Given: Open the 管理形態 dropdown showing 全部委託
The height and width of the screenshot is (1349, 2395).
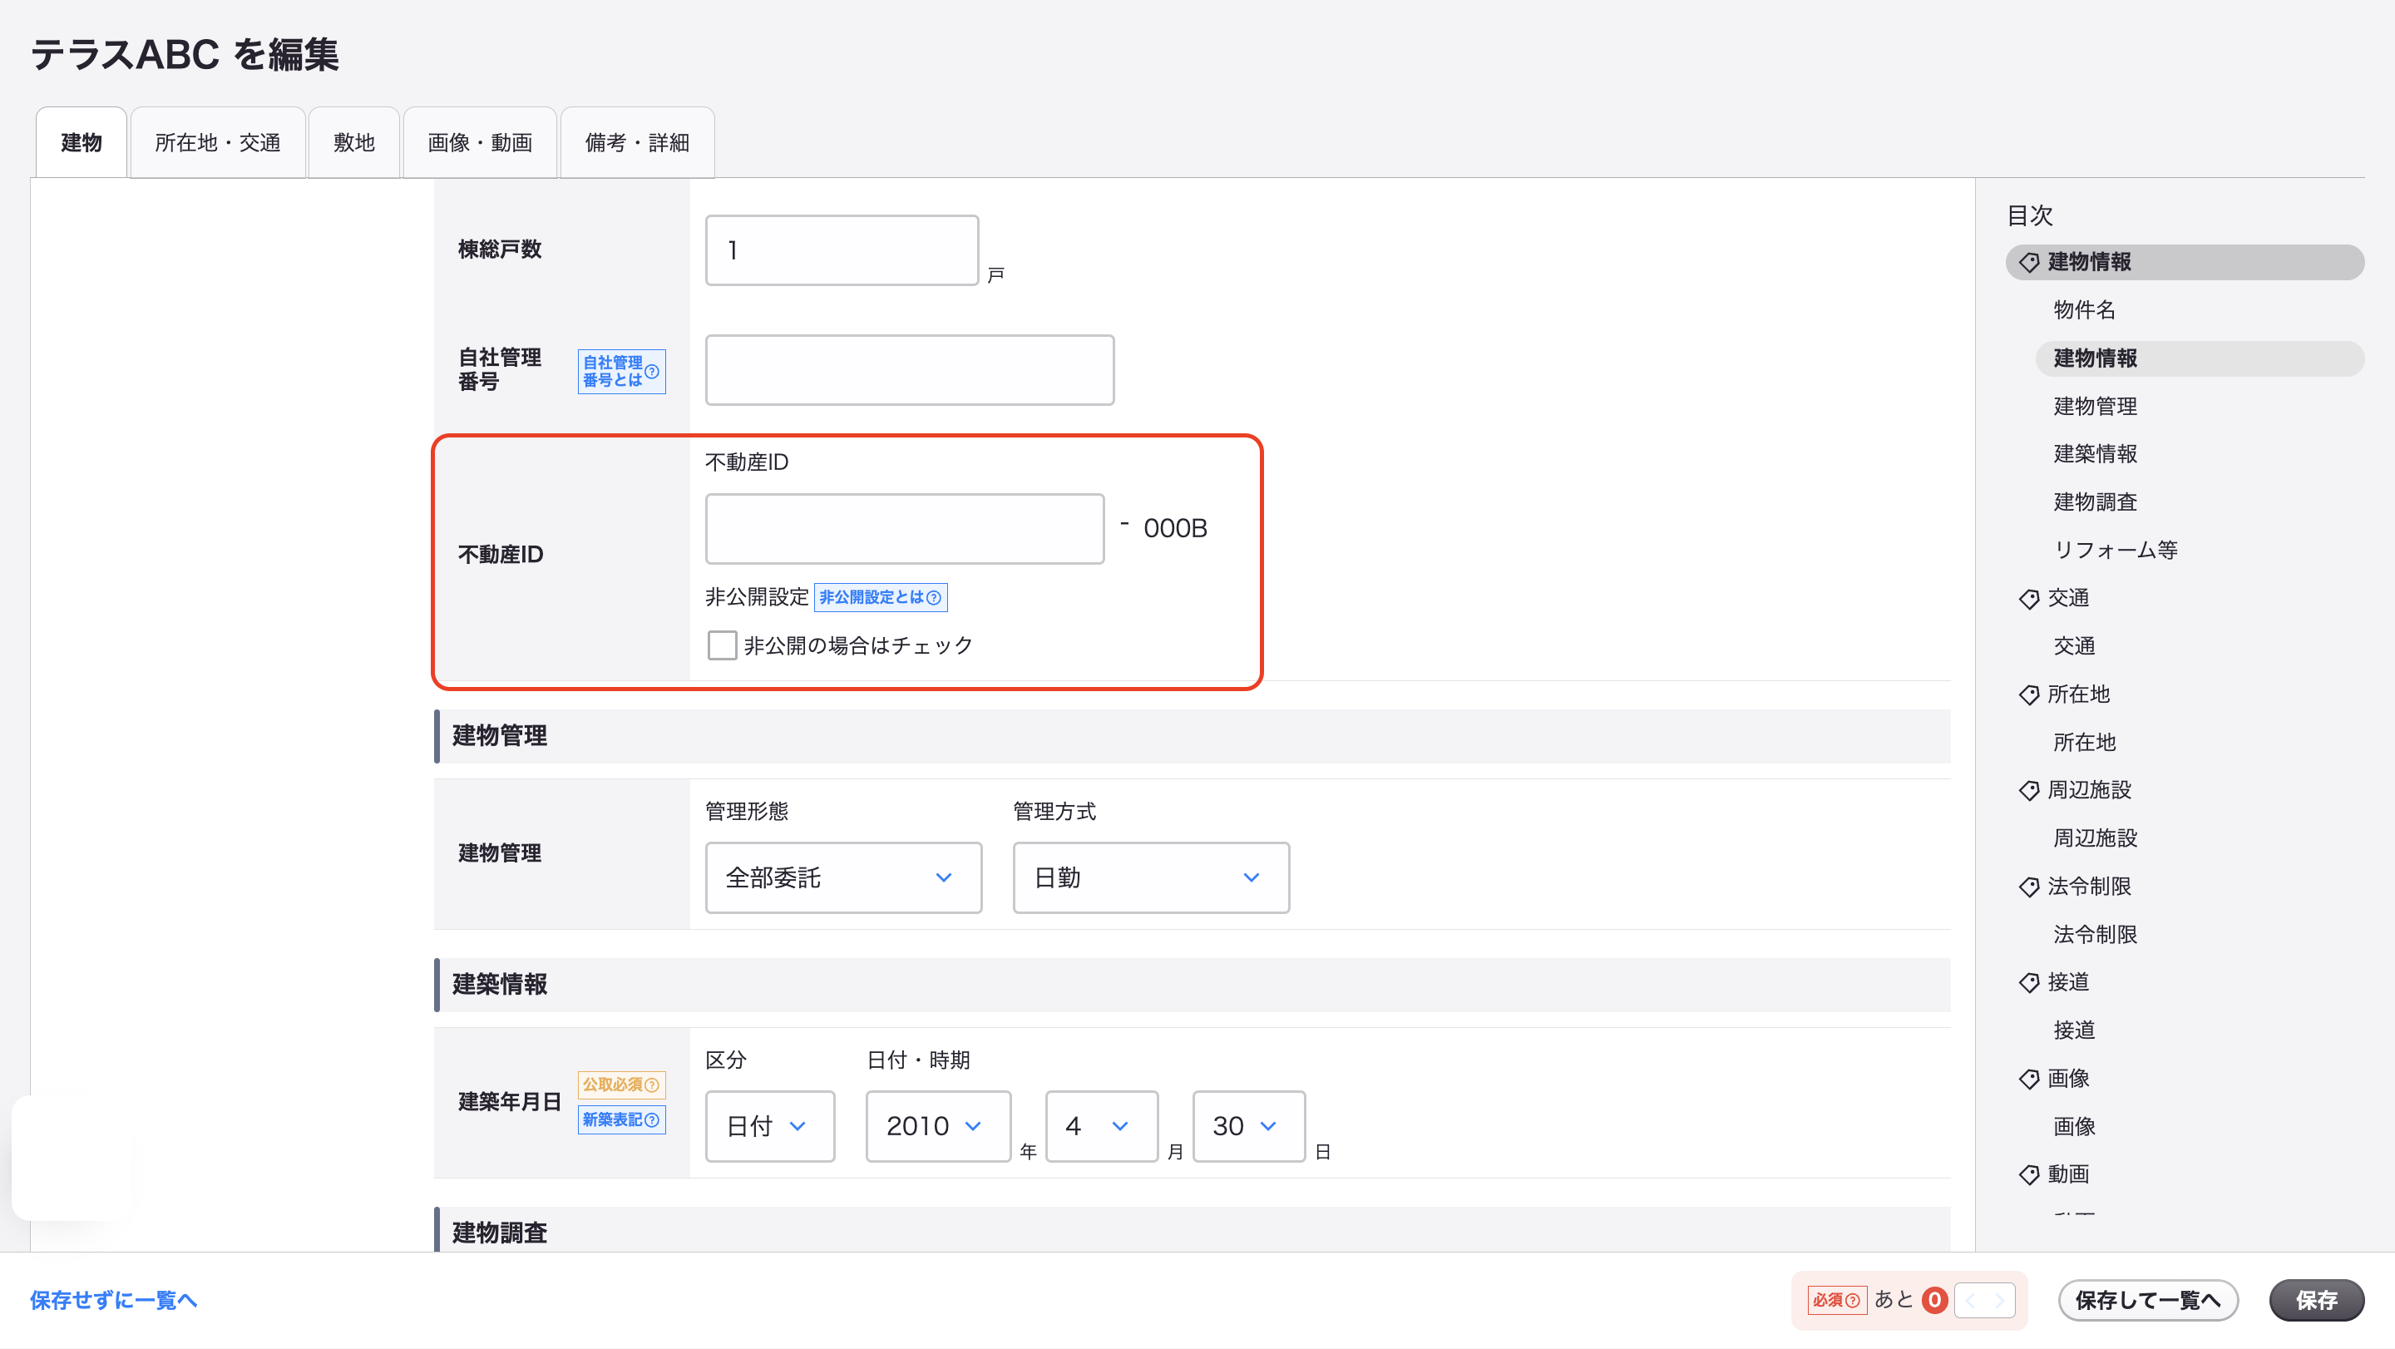Looking at the screenshot, I should [x=843, y=877].
